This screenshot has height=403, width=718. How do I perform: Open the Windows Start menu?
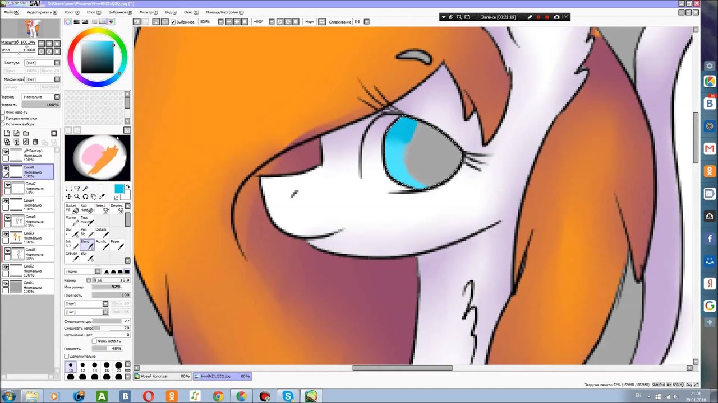click(8, 396)
